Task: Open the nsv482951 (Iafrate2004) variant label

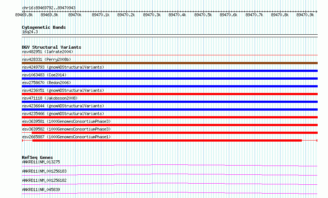Action: 48,52
